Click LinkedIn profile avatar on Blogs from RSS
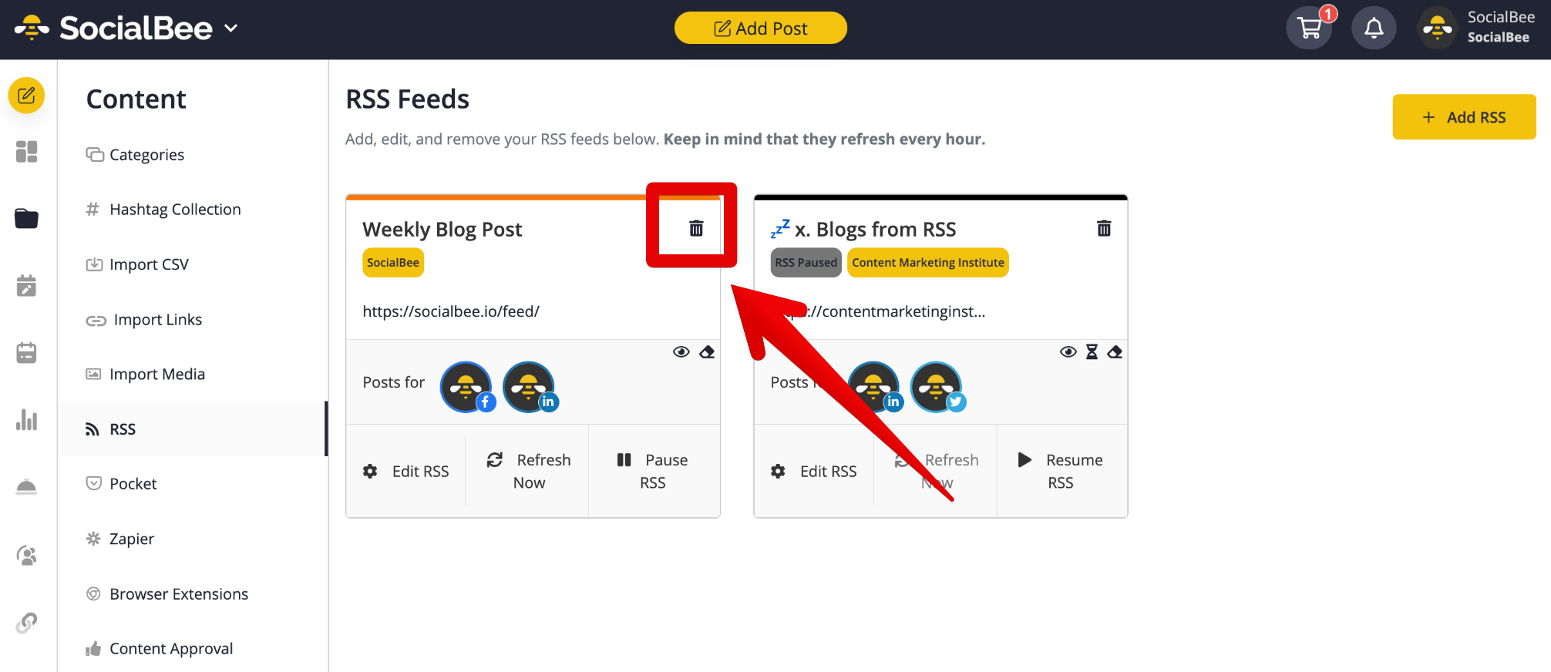This screenshot has width=1551, height=672. pos(875,388)
